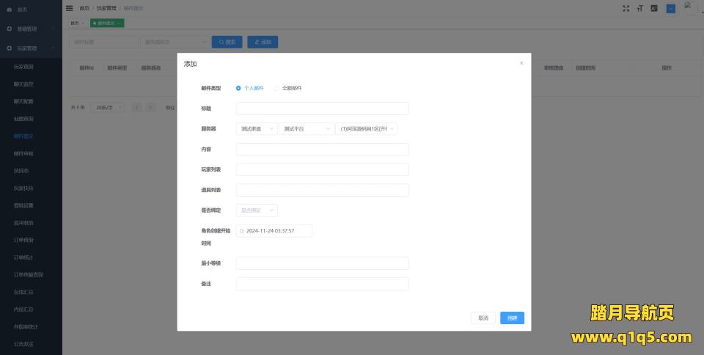
Task: Select the 个人邮件 radio option
Action: coord(238,88)
